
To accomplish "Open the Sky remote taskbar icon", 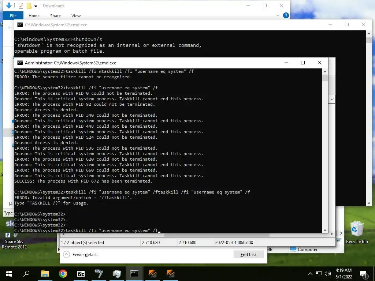I will pos(99,274).
